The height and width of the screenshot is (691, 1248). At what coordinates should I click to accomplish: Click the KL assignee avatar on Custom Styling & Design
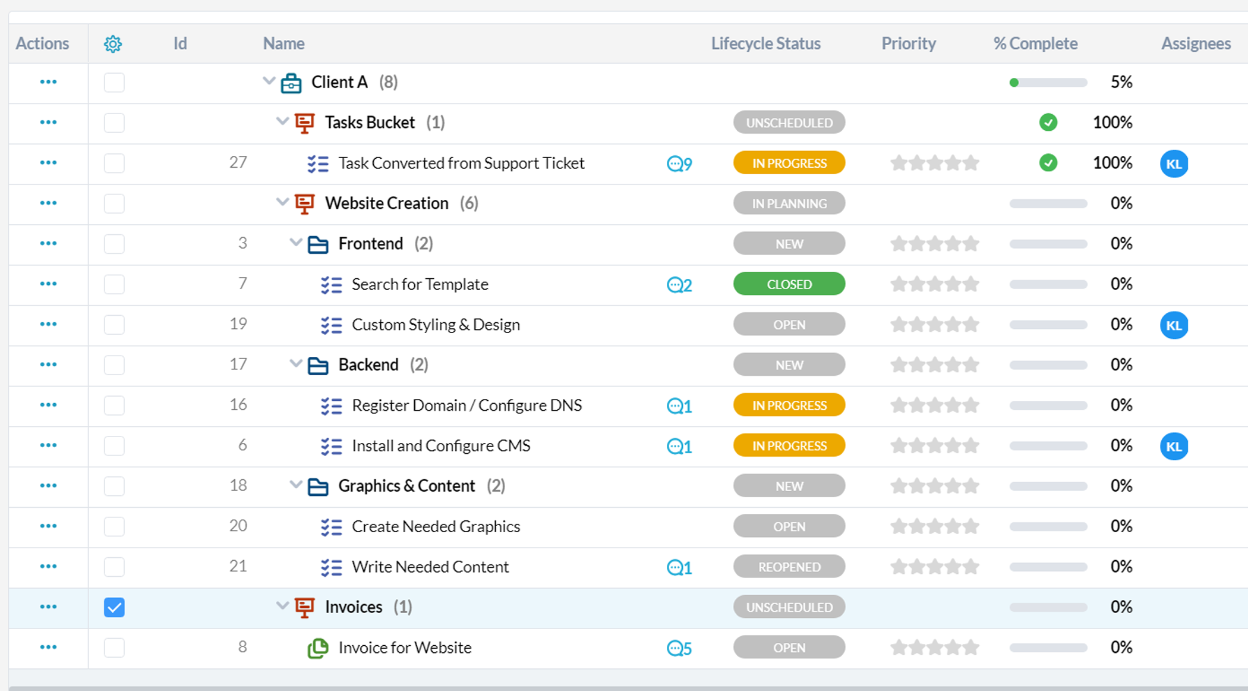coord(1174,325)
